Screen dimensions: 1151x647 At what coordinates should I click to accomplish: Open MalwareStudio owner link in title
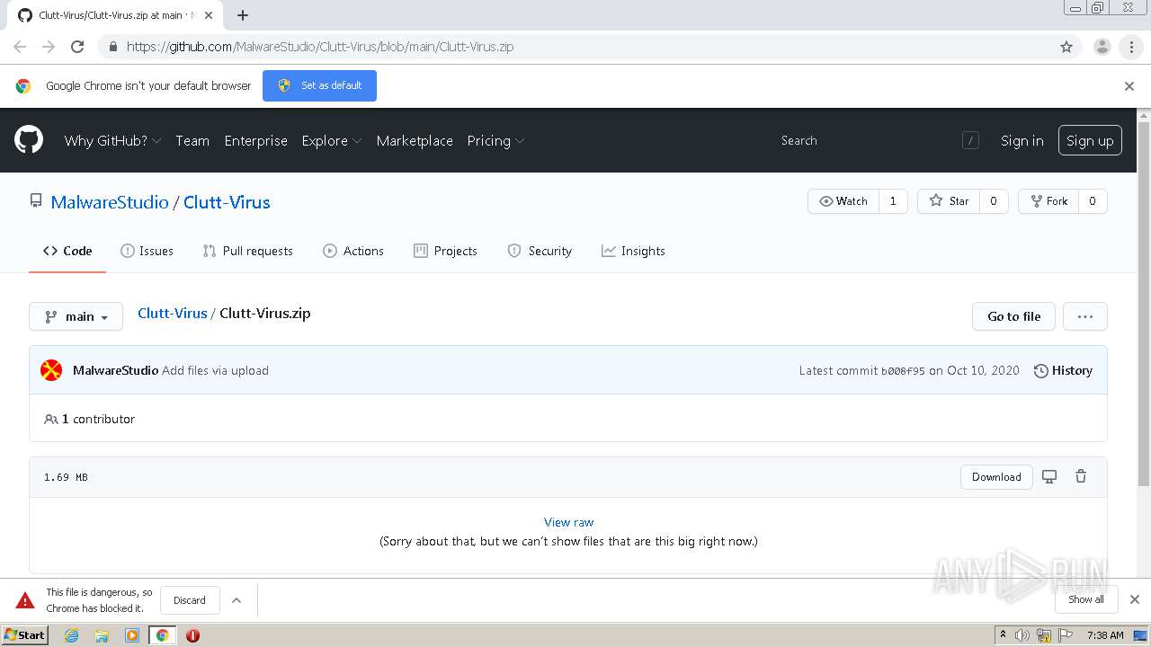click(110, 202)
